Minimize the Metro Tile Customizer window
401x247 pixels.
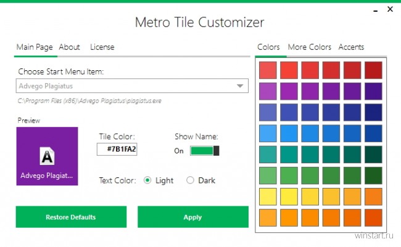coord(376,10)
